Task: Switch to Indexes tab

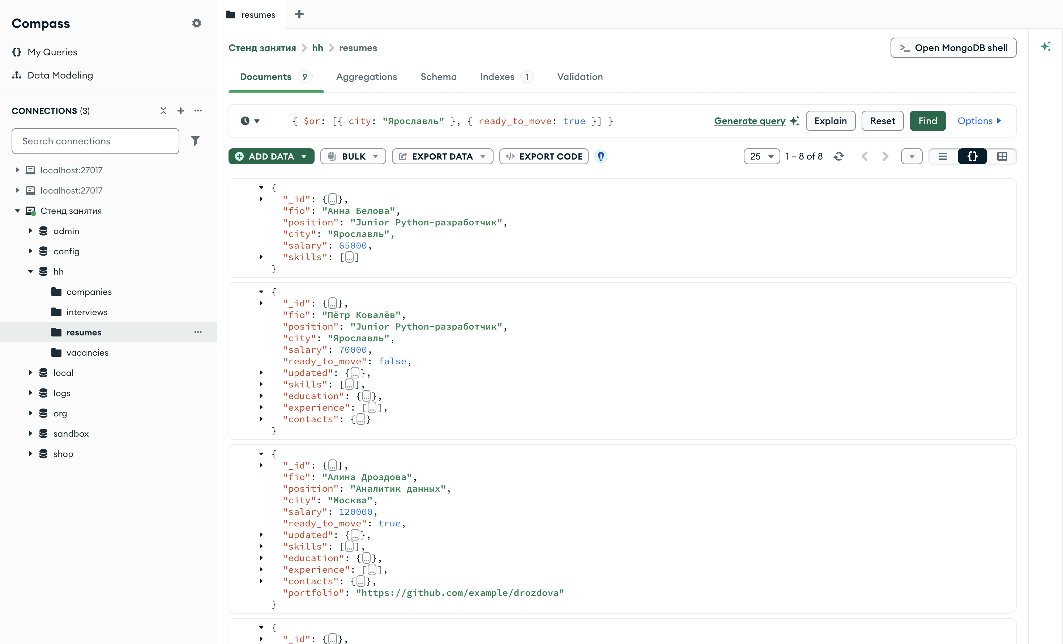Action: pyautogui.click(x=507, y=77)
